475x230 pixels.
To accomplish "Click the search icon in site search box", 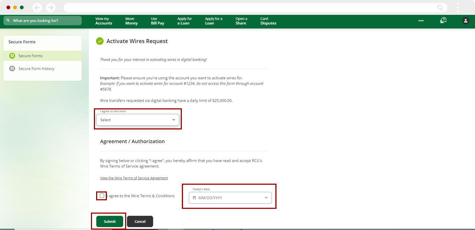I will click(x=8, y=21).
